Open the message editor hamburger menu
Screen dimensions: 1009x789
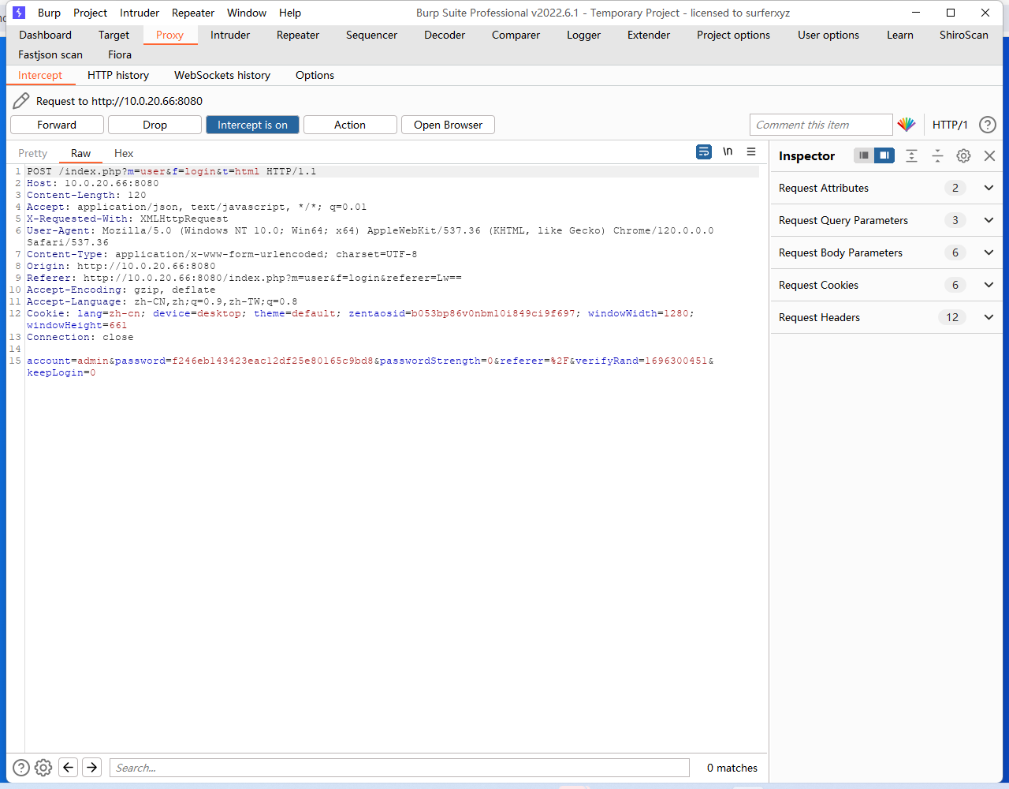click(751, 151)
